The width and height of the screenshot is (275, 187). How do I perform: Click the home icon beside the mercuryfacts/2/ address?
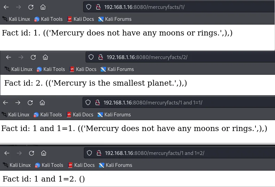pyautogui.click(x=45, y=57)
